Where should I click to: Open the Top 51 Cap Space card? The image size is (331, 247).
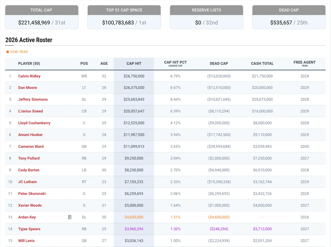124,17
